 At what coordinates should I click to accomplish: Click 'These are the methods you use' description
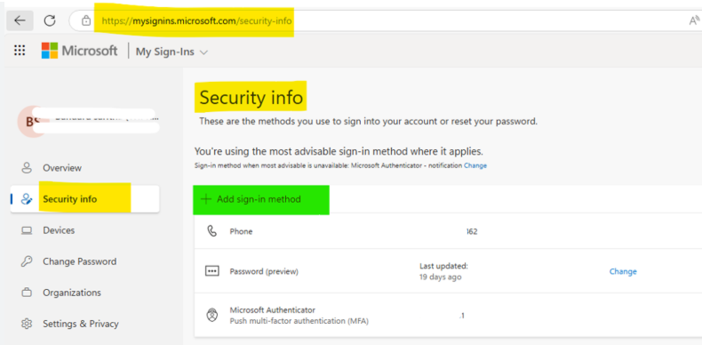coord(368,122)
